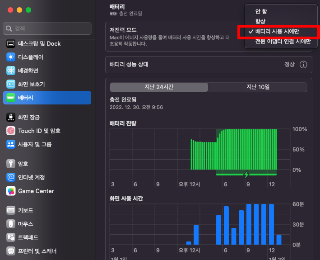
Task: Click the 정상 battery health status
Action: pos(289,65)
